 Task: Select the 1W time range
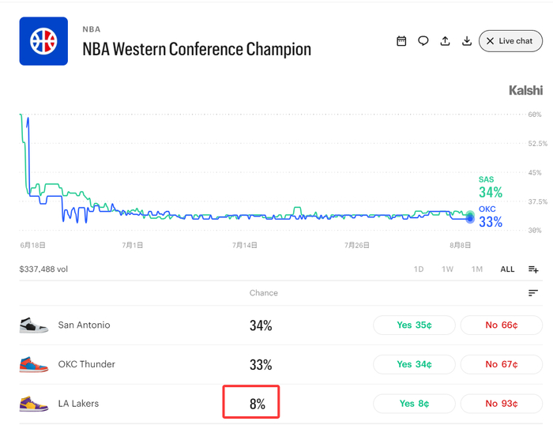point(448,269)
